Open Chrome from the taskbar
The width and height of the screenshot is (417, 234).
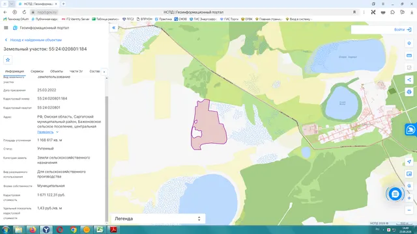[x=74, y=229]
